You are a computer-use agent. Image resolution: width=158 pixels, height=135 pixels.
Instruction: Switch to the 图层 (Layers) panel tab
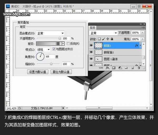tap(93, 27)
